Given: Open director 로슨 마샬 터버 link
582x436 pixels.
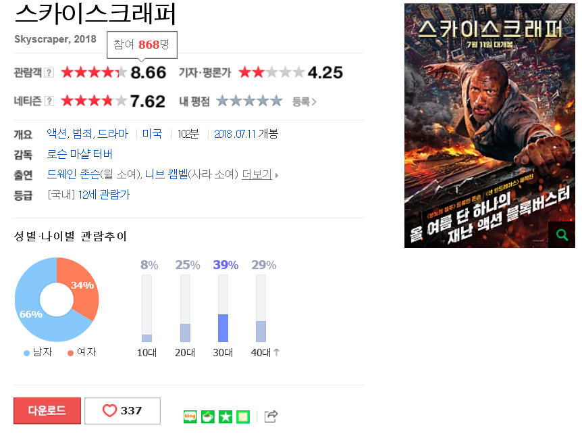Looking at the screenshot, I should 80,154.
